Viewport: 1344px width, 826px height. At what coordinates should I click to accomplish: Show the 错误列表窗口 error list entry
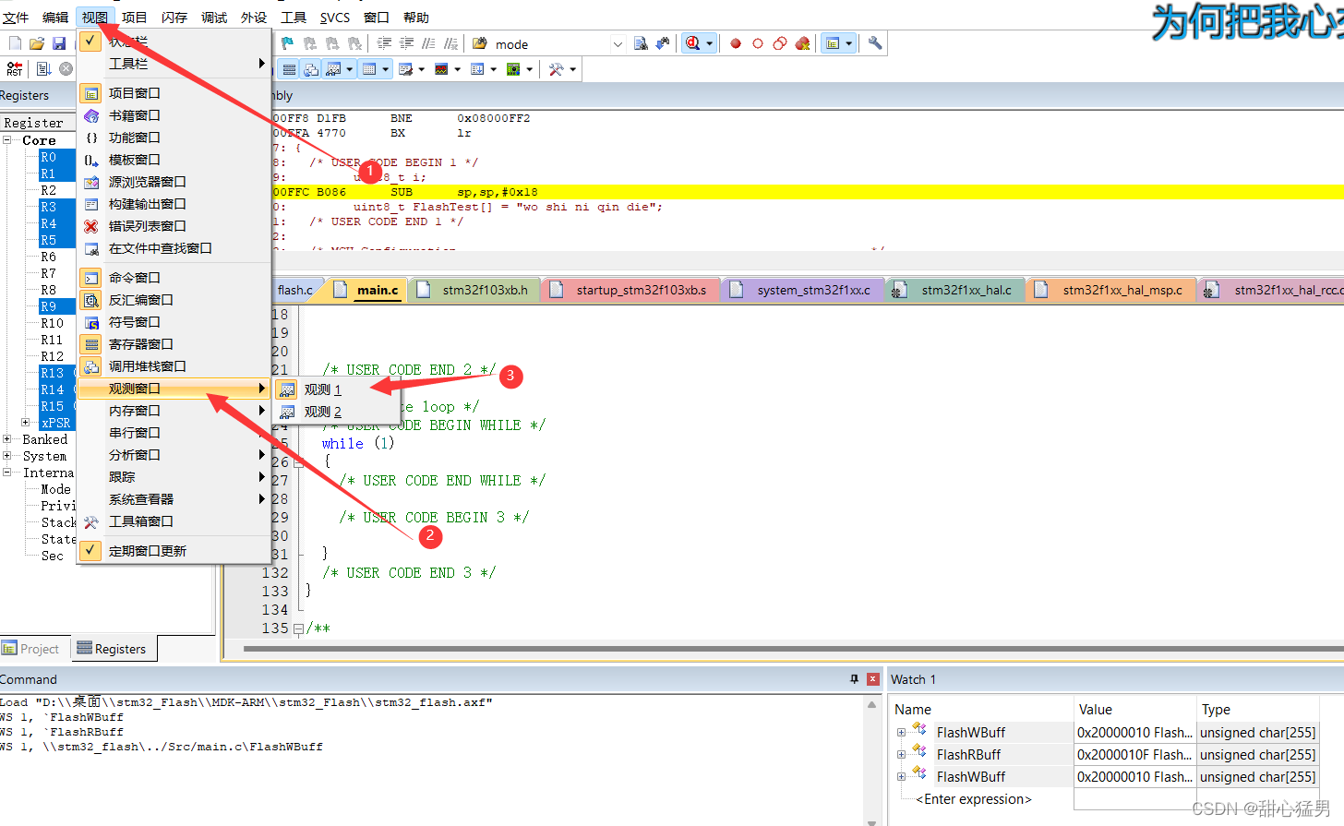pyautogui.click(x=174, y=226)
